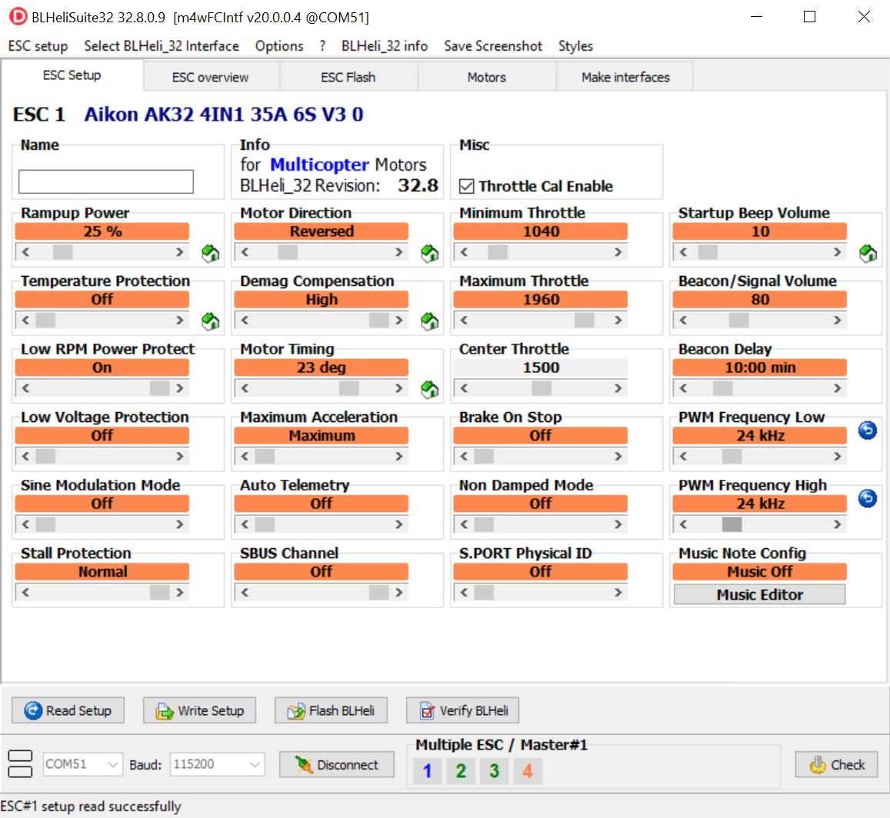Screen dimensions: 890x818
Task: Increase Beacon/Signal Volume with right arrow
Action: point(837,320)
